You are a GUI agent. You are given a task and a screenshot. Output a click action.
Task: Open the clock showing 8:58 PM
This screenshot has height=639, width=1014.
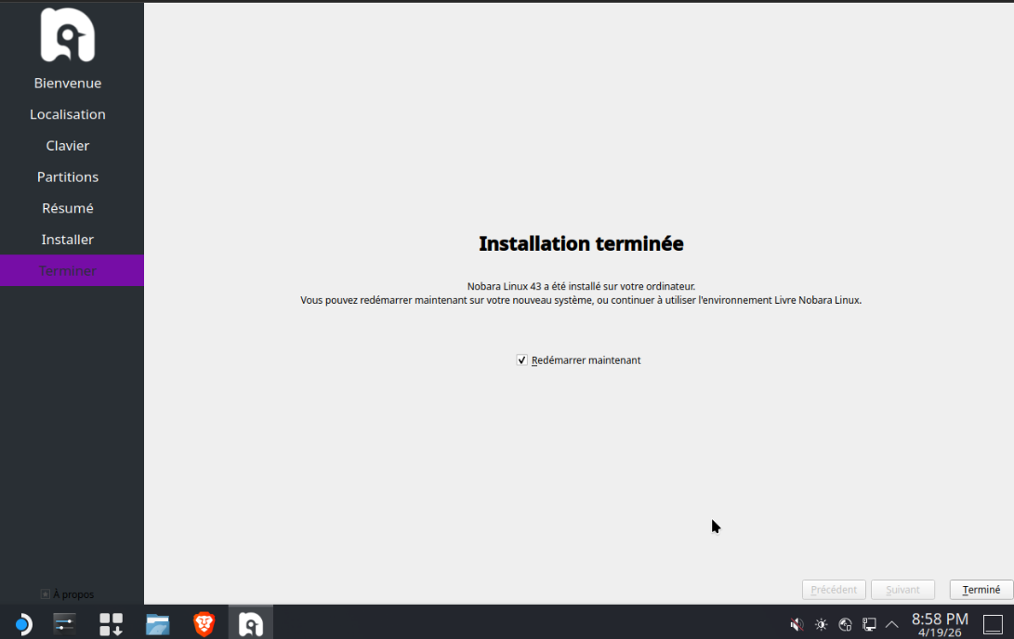point(940,624)
